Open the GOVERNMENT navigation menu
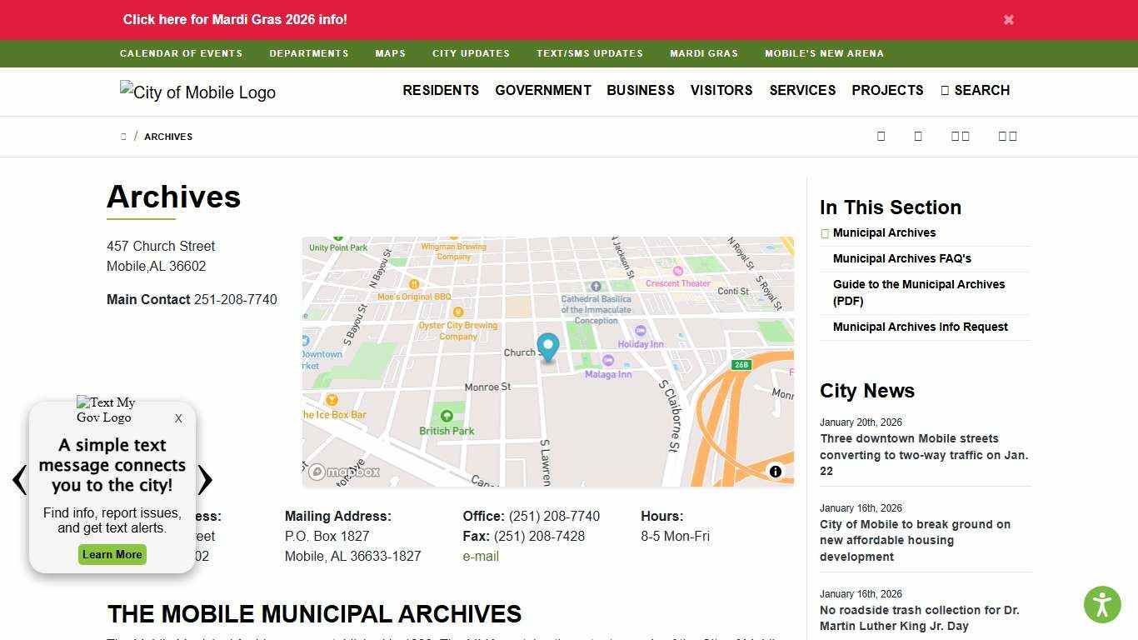This screenshot has height=640, width=1138. click(x=542, y=90)
